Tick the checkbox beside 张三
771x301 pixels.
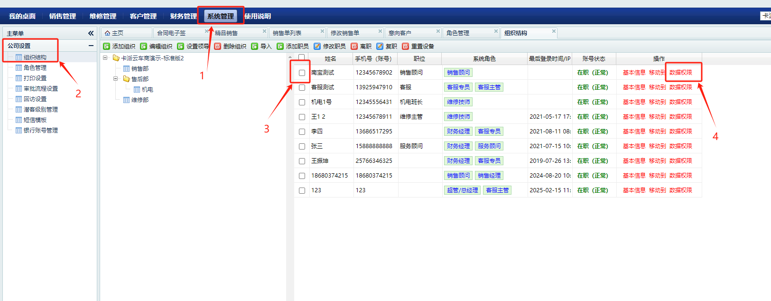pos(302,146)
